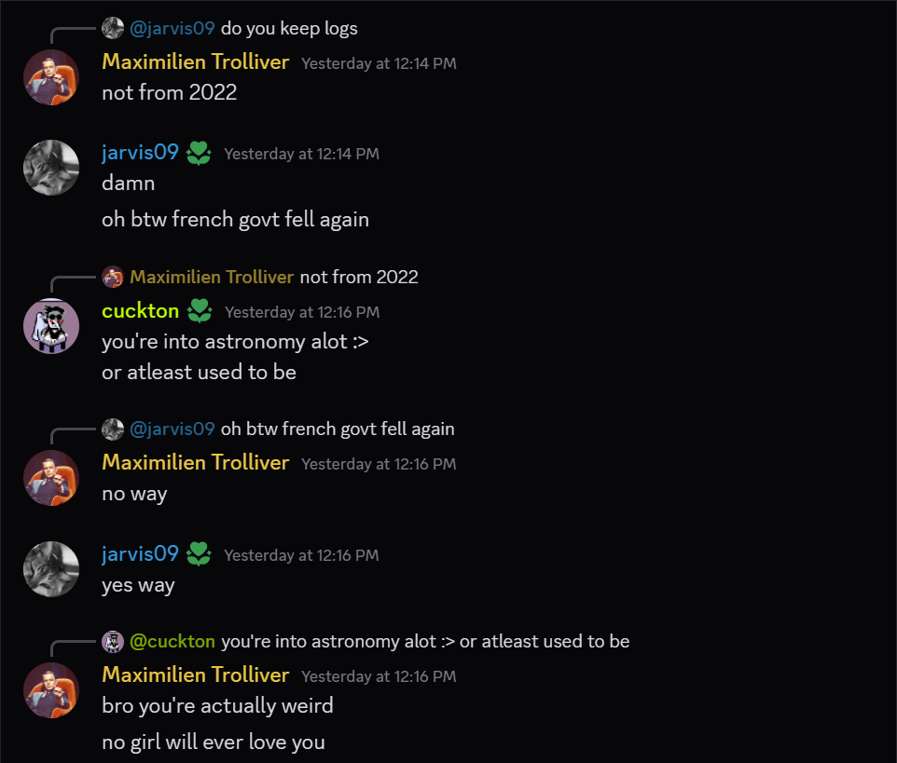Click Maximilien Trolliver username above "no way"
The width and height of the screenshot is (897, 763).
pyautogui.click(x=196, y=463)
